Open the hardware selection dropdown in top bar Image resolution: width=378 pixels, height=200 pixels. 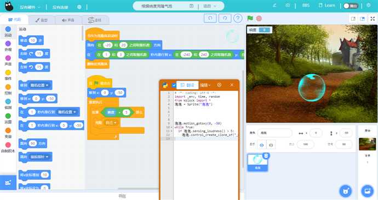tap(30, 7)
